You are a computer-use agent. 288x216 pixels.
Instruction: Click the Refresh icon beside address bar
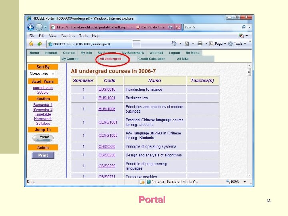pyautogui.click(x=171, y=27)
